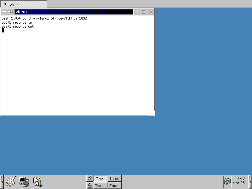
Task: Switch to virtual desktop Two
Action: point(100,186)
